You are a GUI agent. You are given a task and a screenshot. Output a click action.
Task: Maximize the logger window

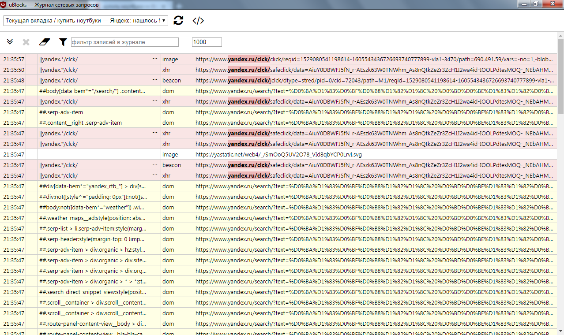pyautogui.click(x=535, y=4)
